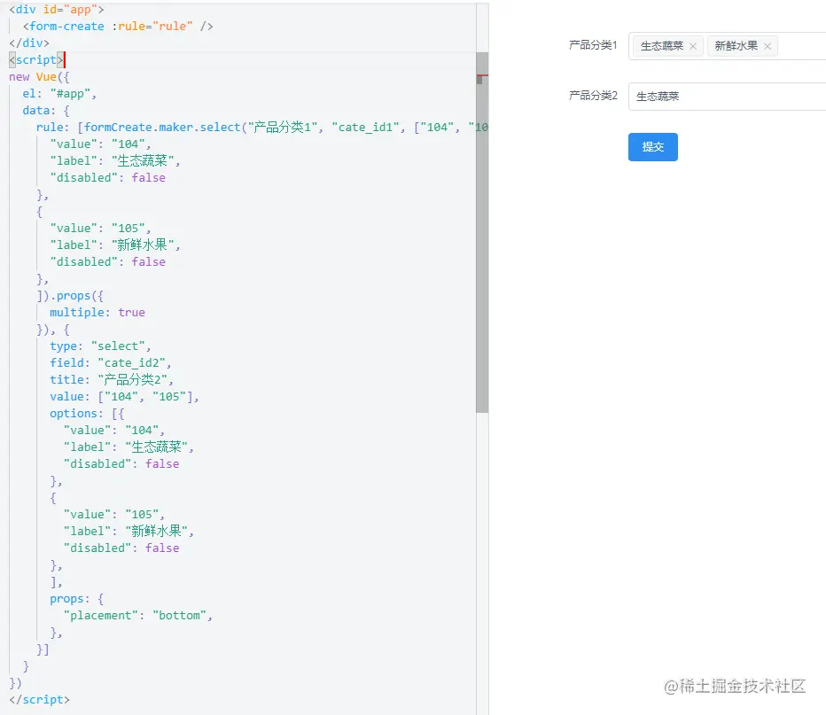Click the blue 提交 submit button
Viewport: 826px width, 715px height.
point(652,147)
